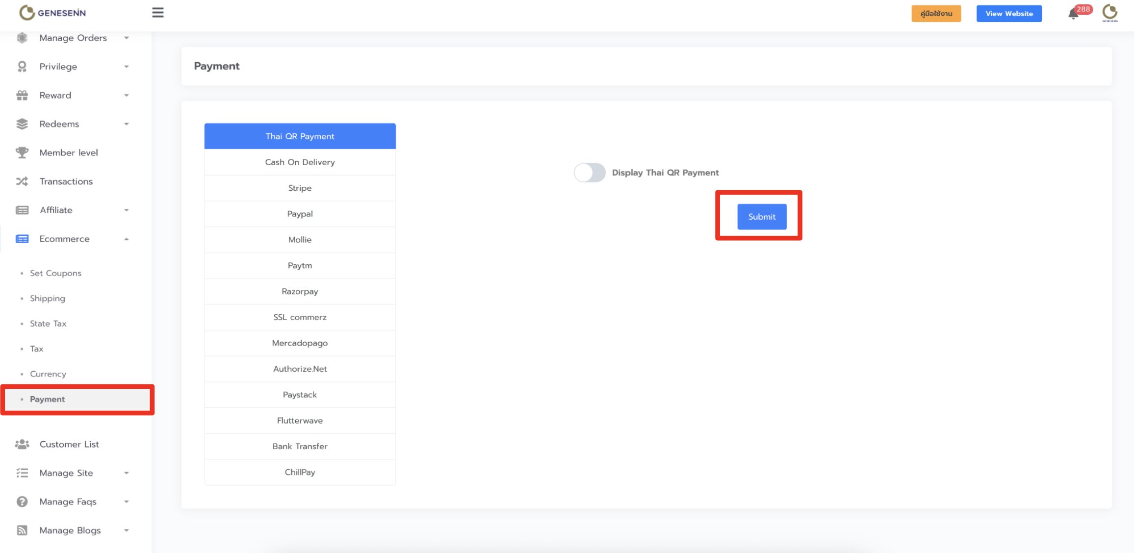Click the user profile avatar icon

point(1109,13)
